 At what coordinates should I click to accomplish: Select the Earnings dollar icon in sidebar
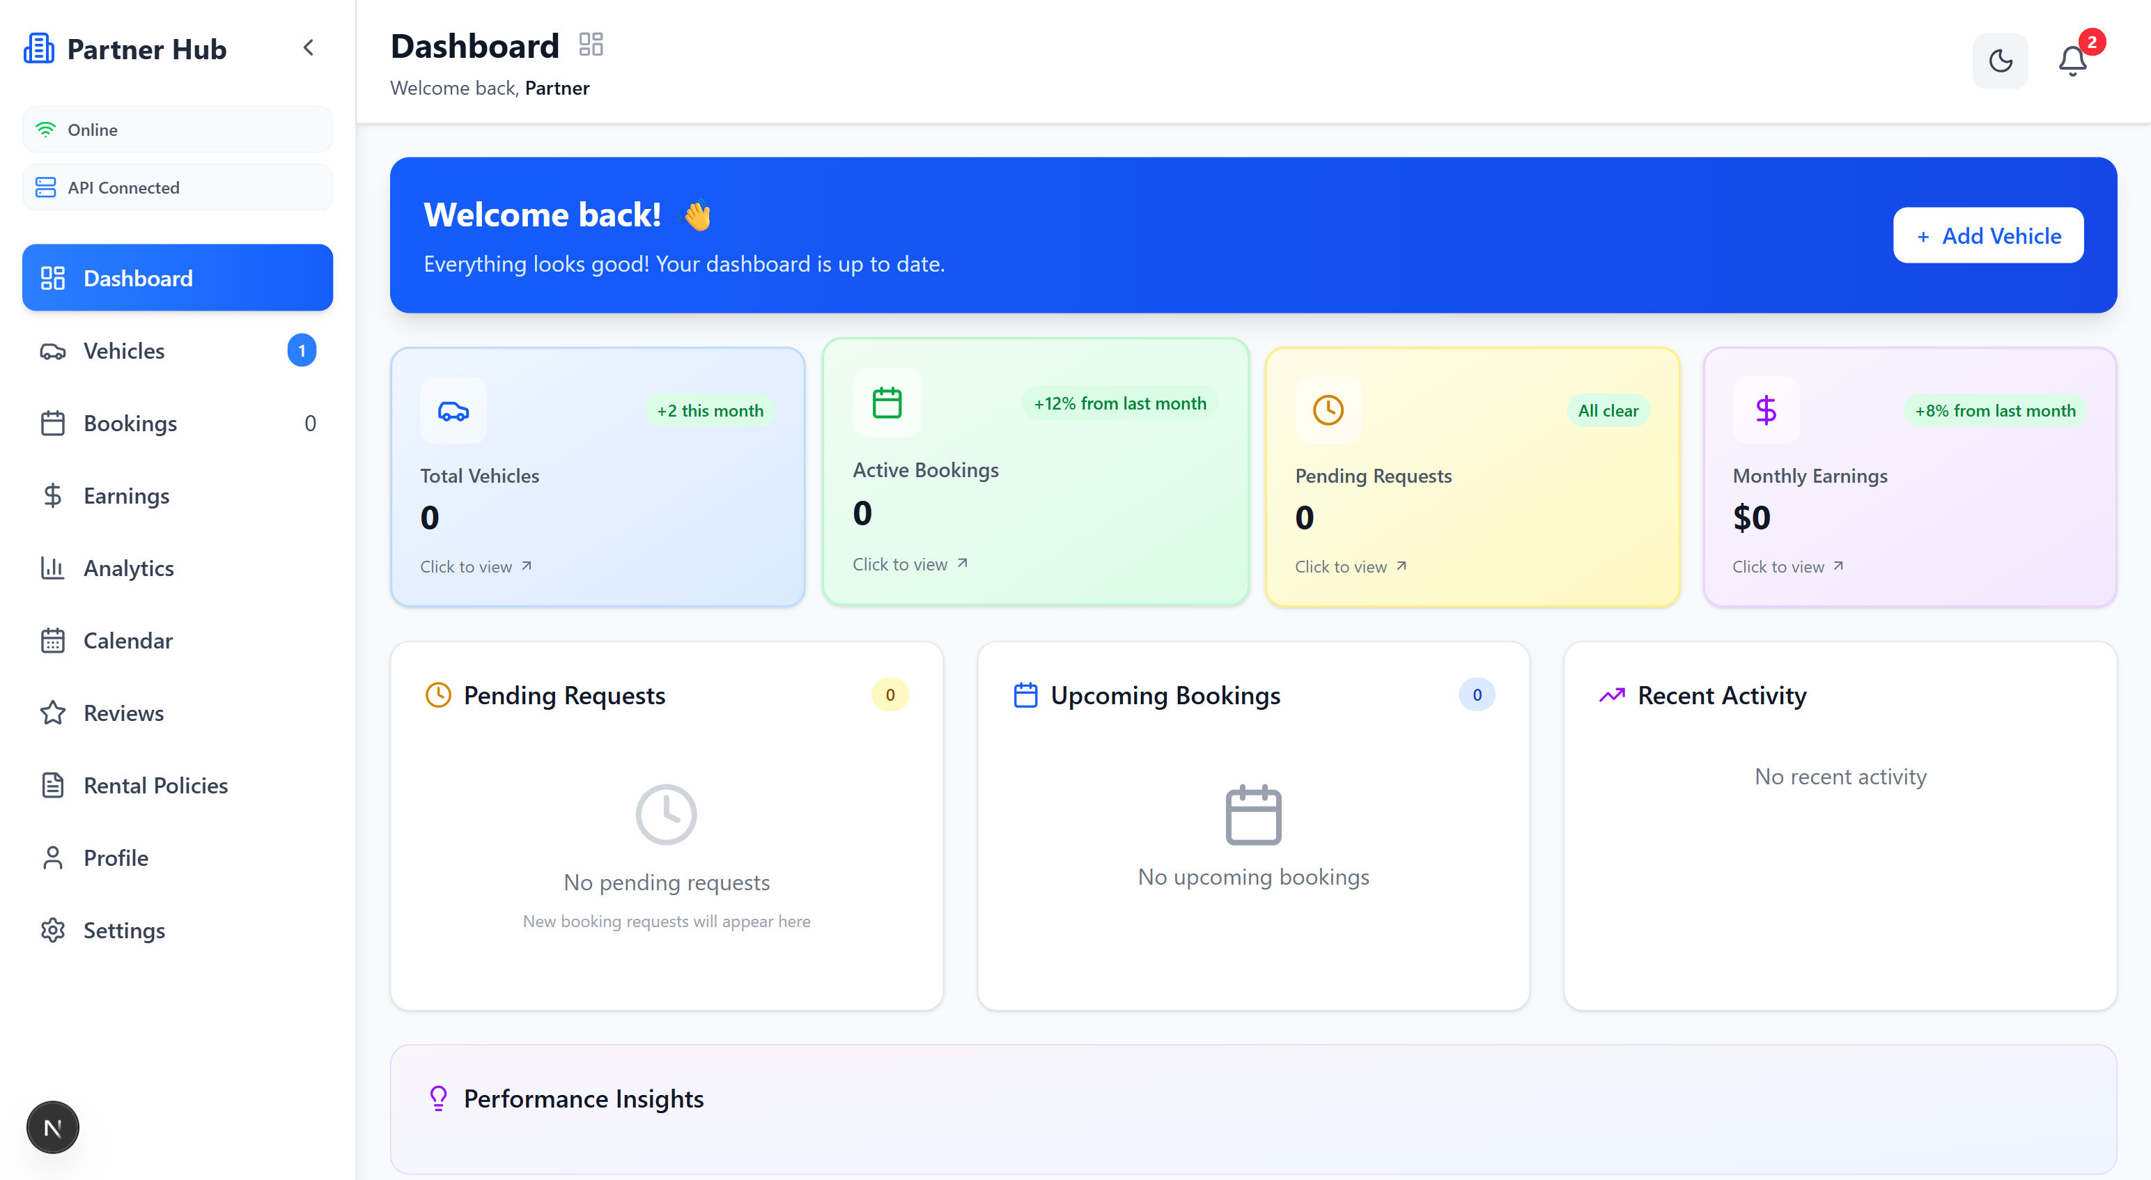[53, 495]
